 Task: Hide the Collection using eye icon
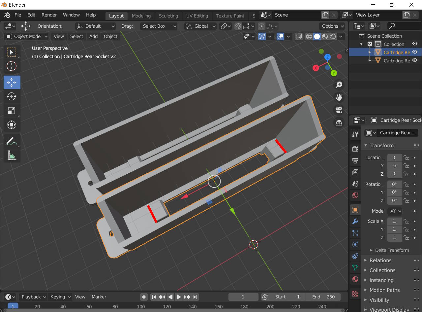coord(415,44)
